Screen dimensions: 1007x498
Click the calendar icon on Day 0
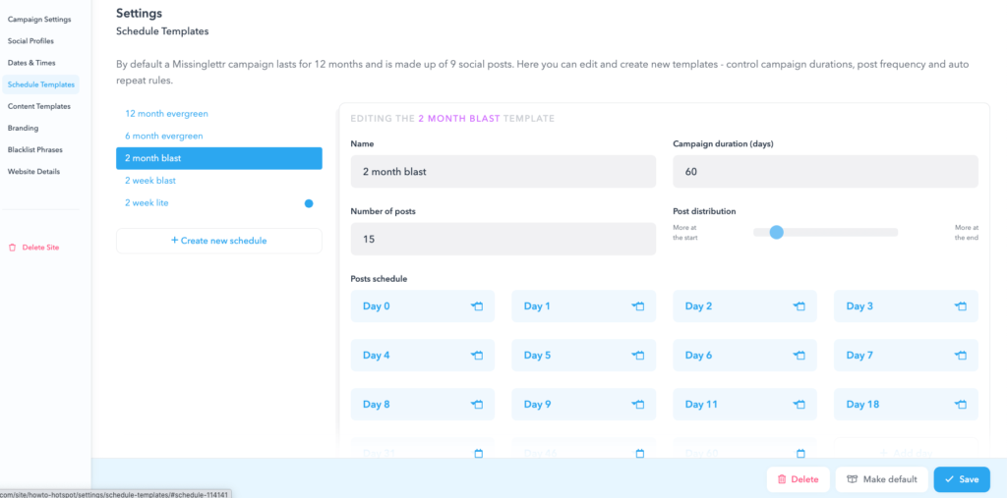[x=477, y=306]
